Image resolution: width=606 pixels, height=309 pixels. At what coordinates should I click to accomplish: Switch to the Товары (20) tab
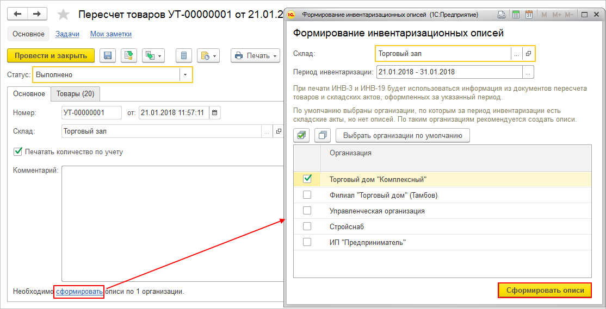point(76,93)
